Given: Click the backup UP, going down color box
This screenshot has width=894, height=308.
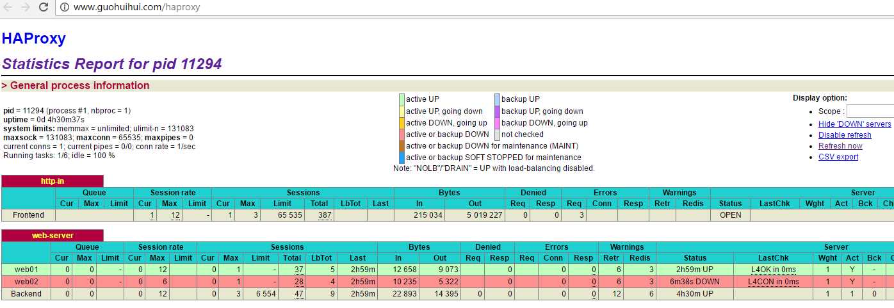Looking at the screenshot, I should point(497,111).
